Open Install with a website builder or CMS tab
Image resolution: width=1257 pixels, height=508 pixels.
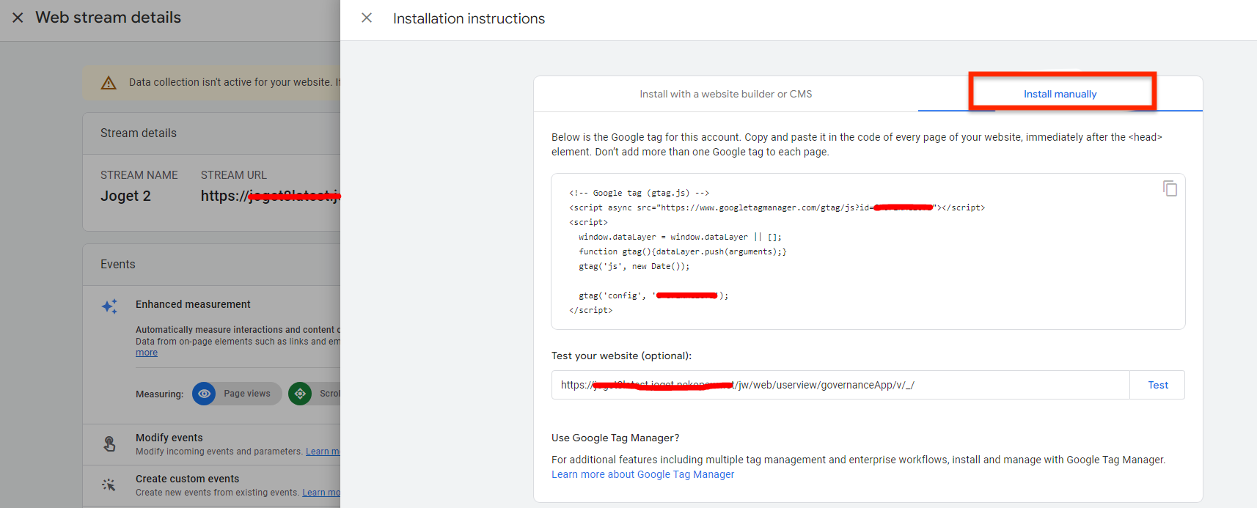(726, 94)
